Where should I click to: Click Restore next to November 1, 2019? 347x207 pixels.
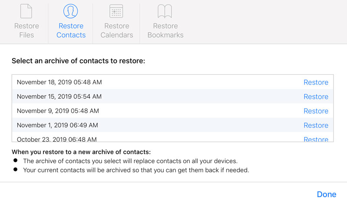point(316,125)
